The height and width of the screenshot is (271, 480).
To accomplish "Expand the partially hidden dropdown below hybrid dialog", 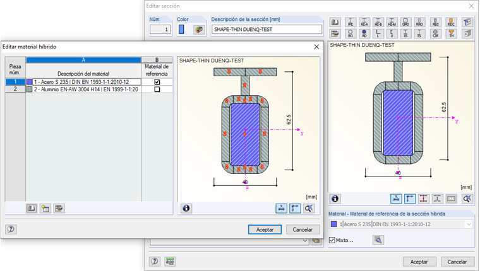I will tap(305, 241).
